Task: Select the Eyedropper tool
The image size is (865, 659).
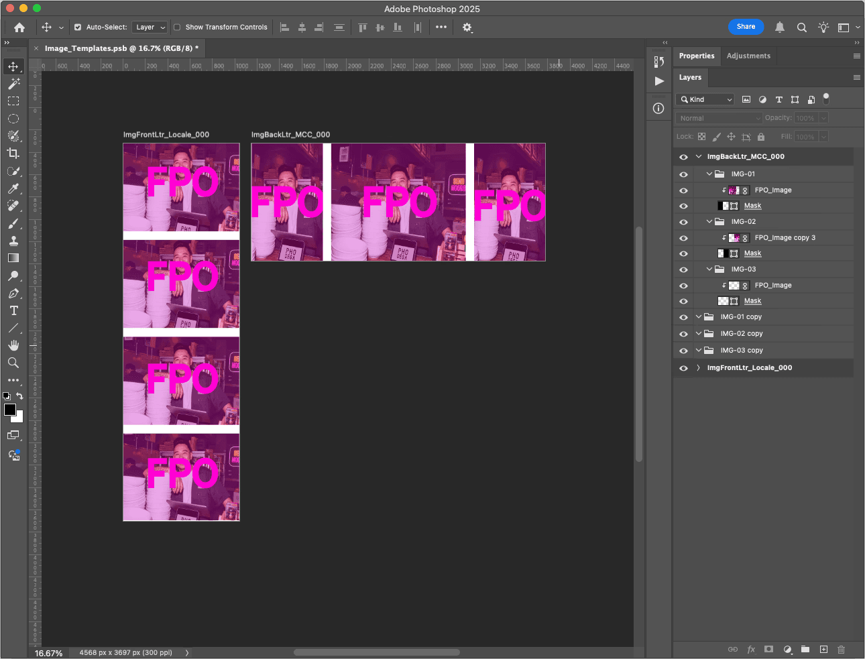Action: tap(13, 188)
